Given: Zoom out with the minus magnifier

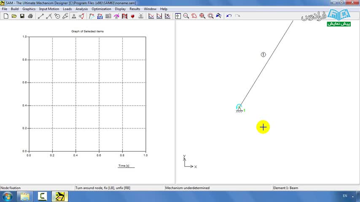Looking at the screenshot, I should coord(186,16).
